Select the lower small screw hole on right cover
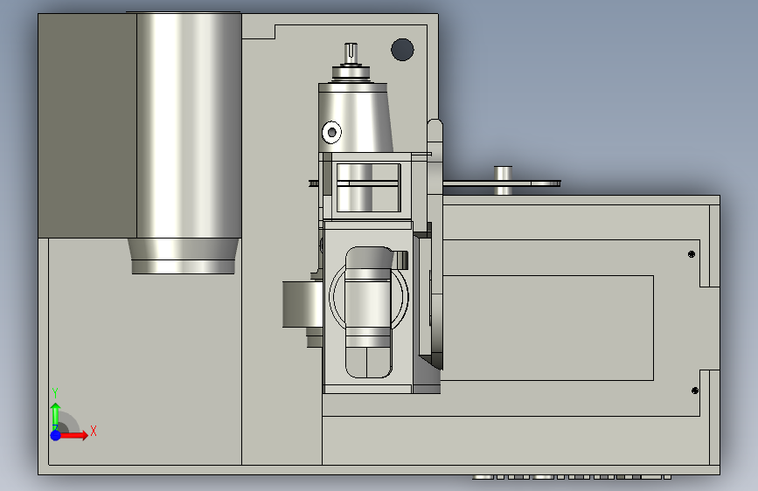This screenshot has width=758, height=491. point(695,391)
